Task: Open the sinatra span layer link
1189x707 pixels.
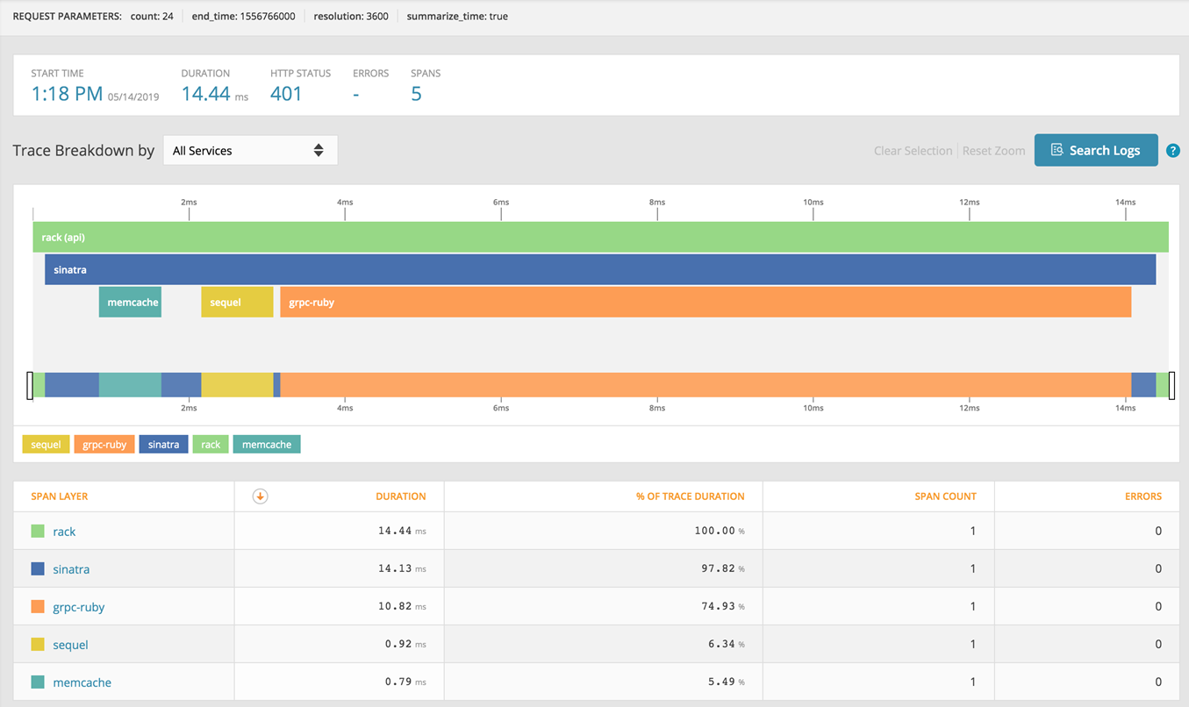Action: (x=71, y=569)
